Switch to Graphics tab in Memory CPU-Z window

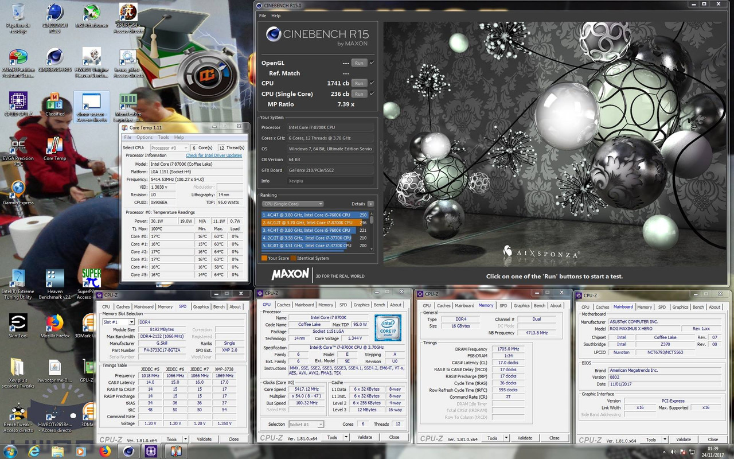pos(521,305)
